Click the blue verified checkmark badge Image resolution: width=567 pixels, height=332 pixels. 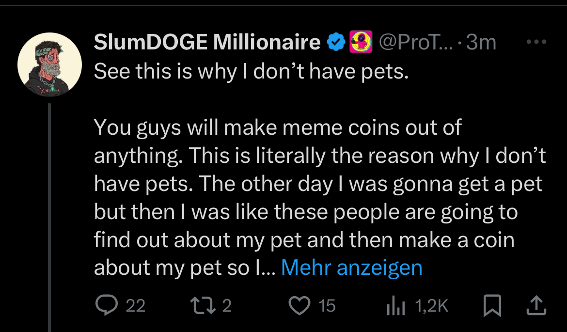coord(336,42)
